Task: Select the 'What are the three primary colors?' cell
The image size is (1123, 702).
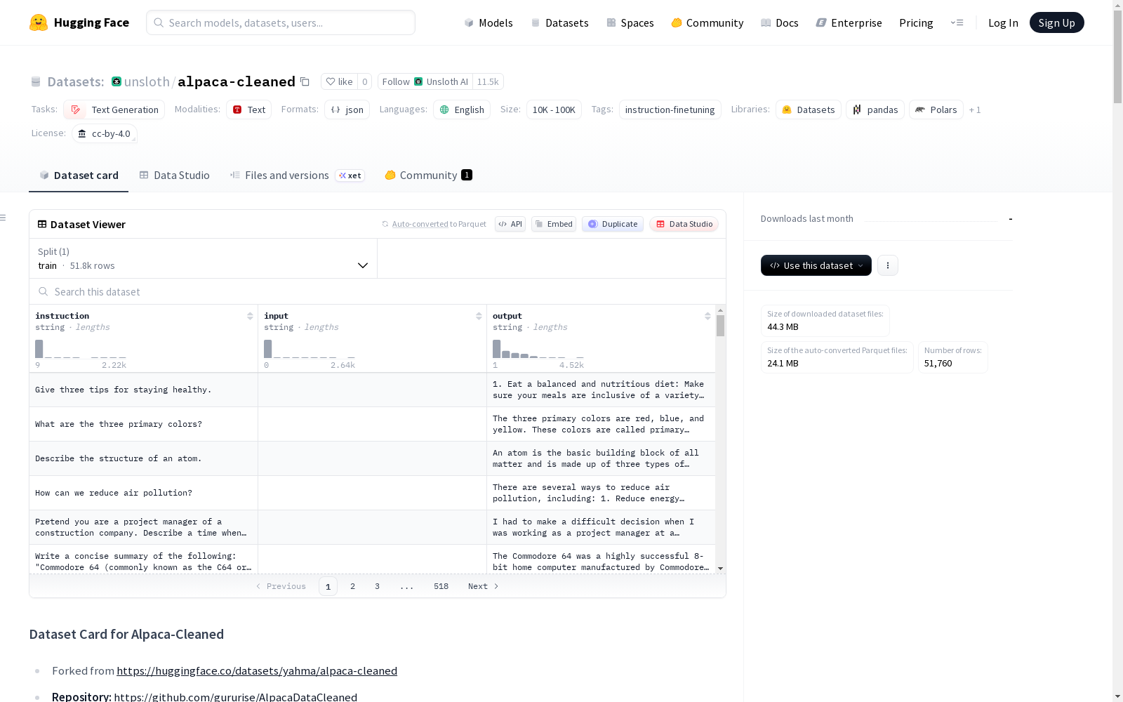Action: [143, 424]
